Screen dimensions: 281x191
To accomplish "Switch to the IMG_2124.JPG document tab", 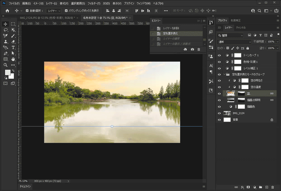I will [47, 18].
